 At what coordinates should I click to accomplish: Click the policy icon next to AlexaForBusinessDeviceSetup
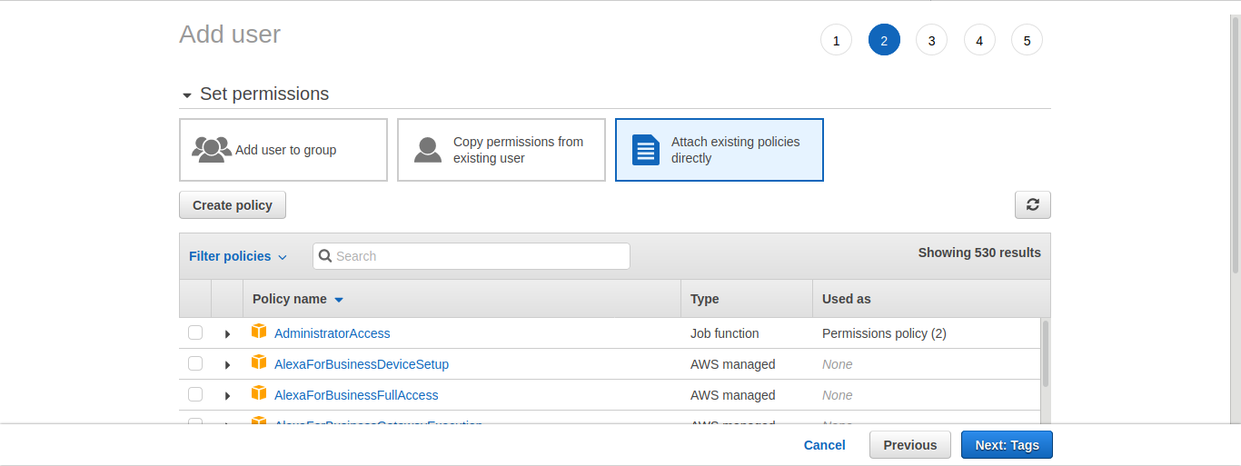259,362
